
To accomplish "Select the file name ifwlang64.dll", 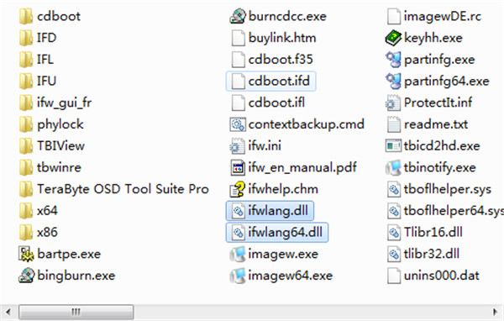I will click(x=285, y=232).
